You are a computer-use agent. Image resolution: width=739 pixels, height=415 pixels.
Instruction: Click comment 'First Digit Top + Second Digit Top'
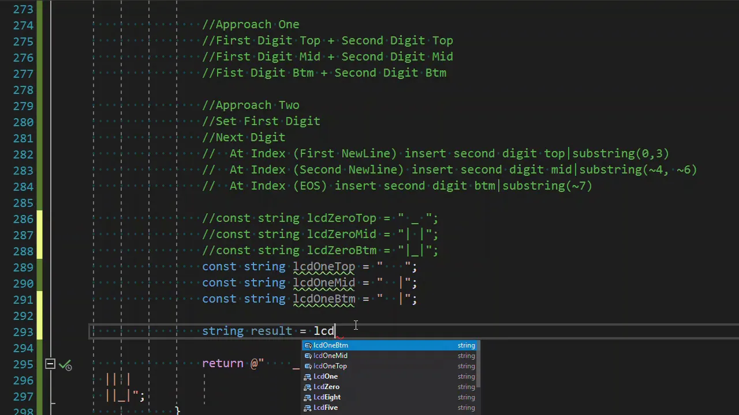pyautogui.click(x=327, y=41)
